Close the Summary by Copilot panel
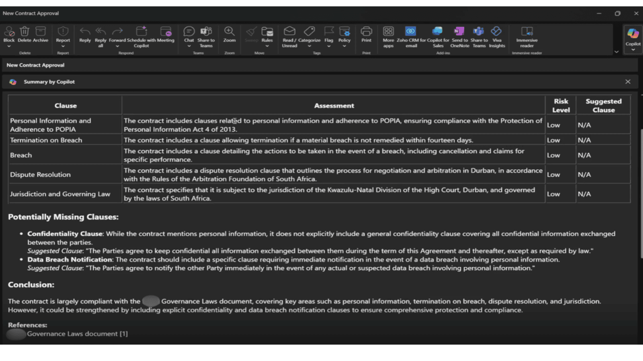Image resolution: width=643 pixels, height=361 pixels. 628,82
